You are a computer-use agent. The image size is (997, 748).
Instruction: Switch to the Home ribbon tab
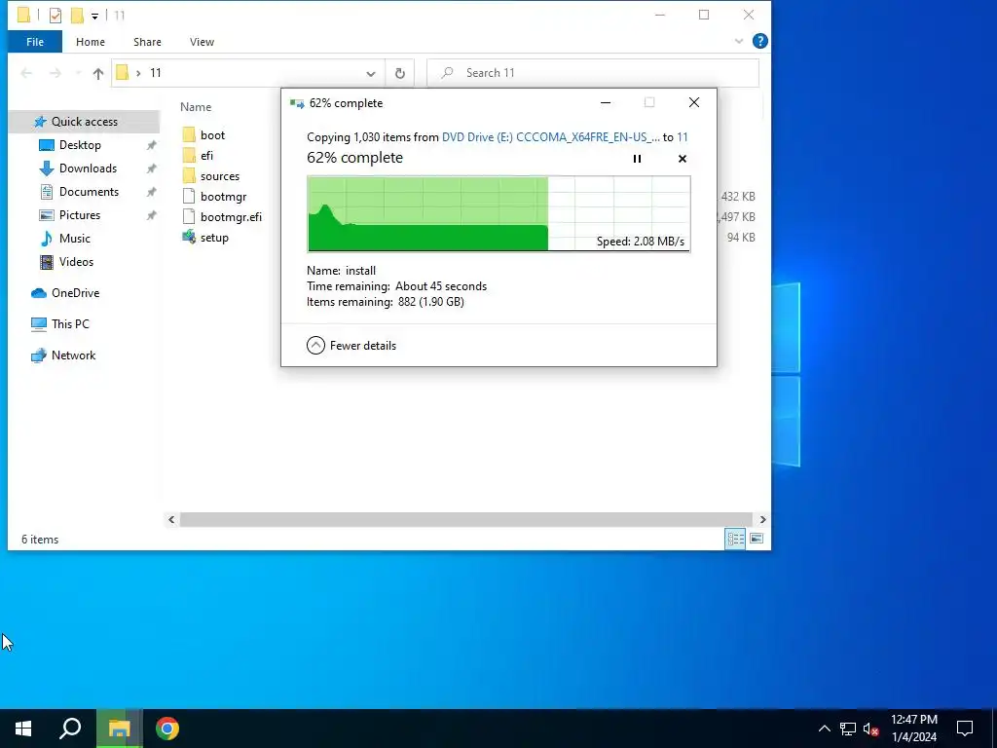pyautogui.click(x=91, y=42)
